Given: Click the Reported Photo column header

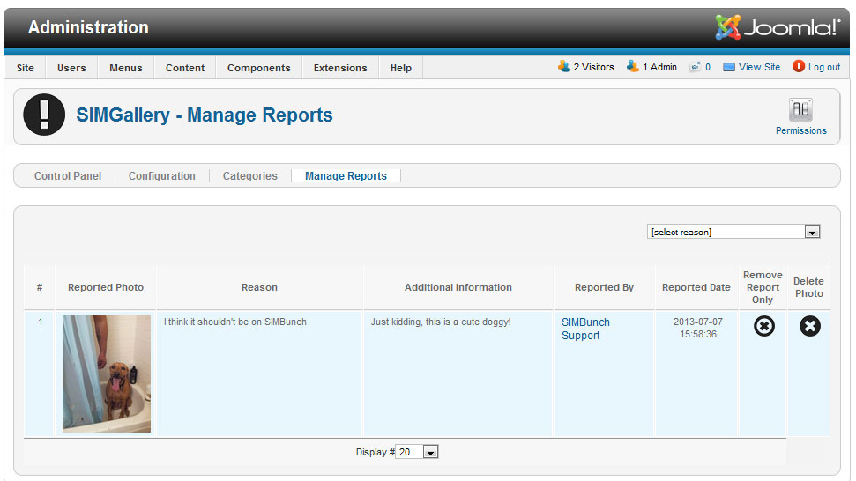Looking at the screenshot, I should [106, 287].
